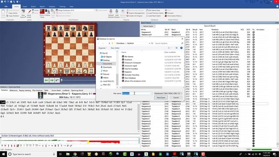Image resolution: width=279 pixels, height=157 pixels.
Task: Switch to the View ribbon tab
Action: [71, 7]
